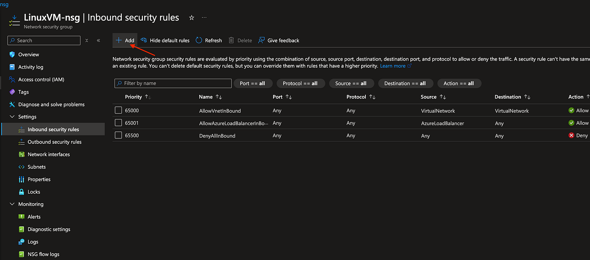Click the LinuxVM-nsg resource icon in header
This screenshot has width=590, height=260.
click(x=14, y=20)
